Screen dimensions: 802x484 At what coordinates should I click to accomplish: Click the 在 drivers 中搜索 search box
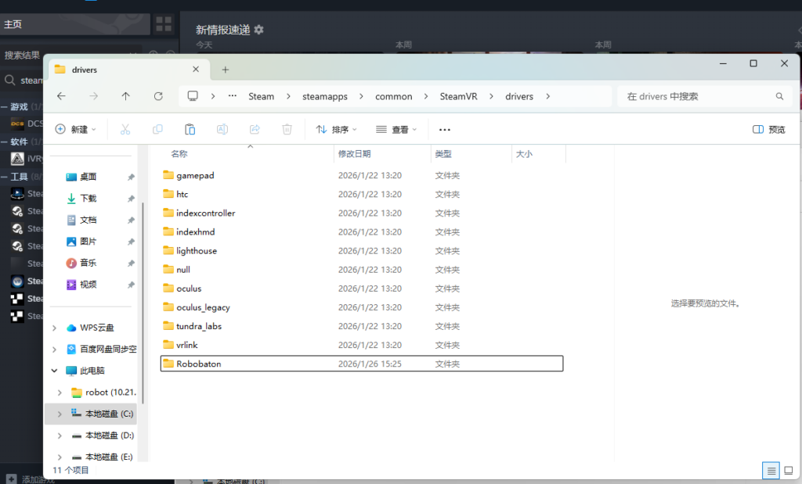click(697, 96)
